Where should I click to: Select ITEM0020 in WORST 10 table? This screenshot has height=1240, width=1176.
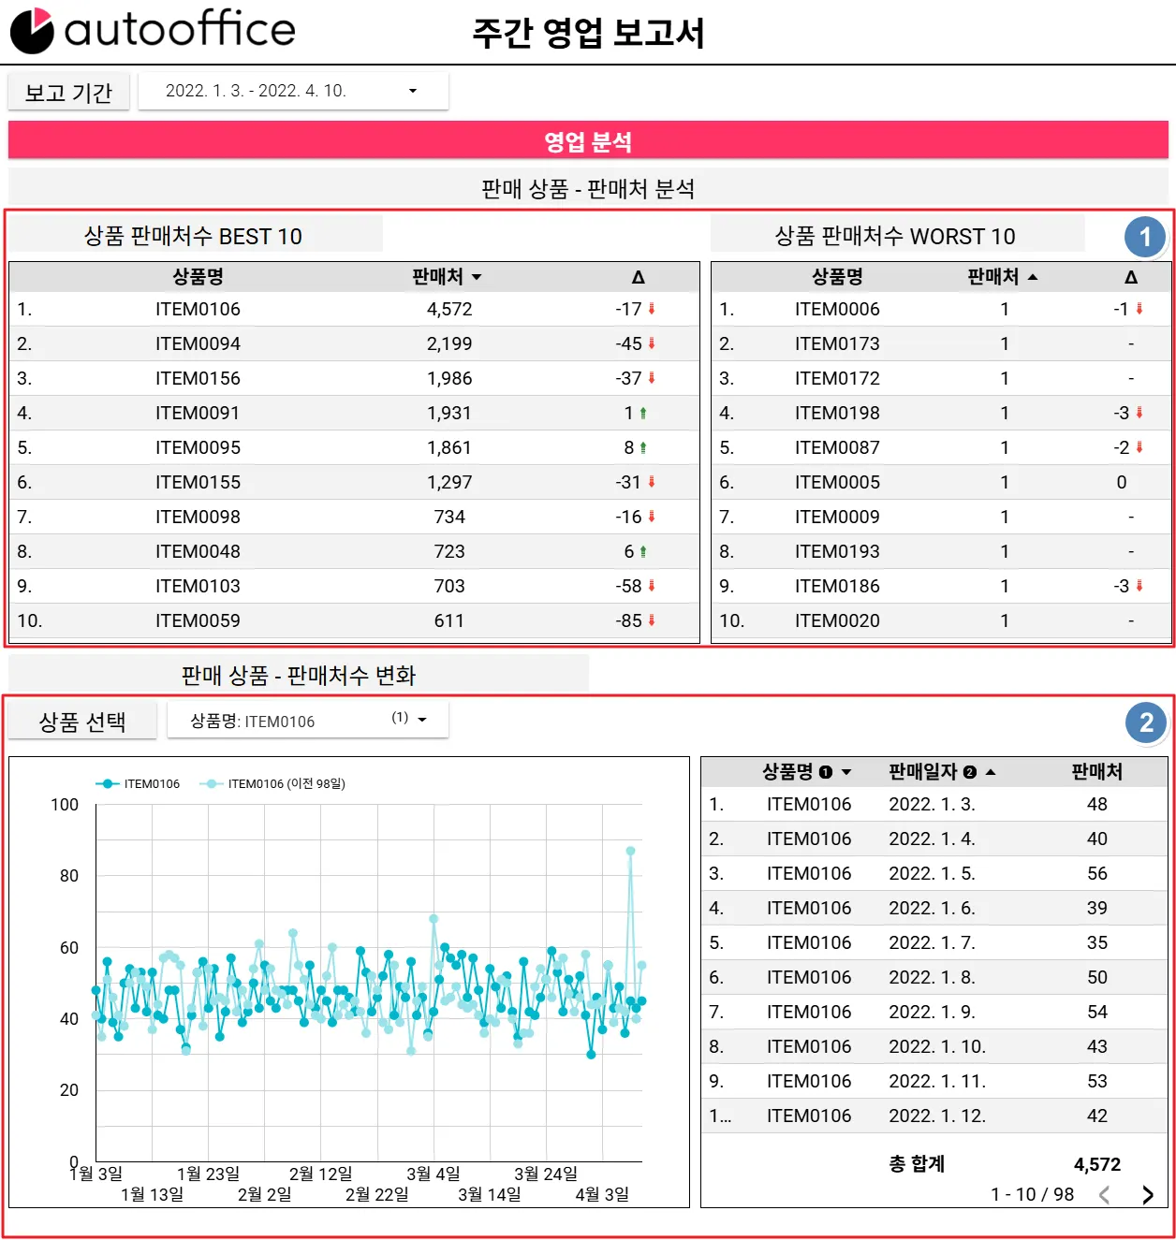point(837,620)
